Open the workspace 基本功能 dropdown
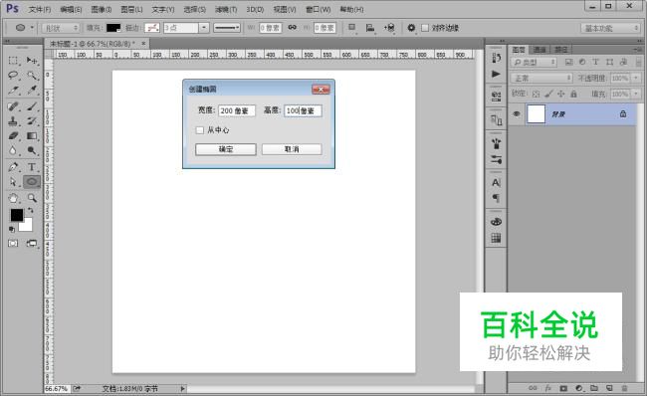 pos(610,28)
